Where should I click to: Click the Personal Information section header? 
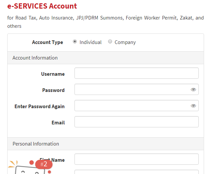pyautogui.click(x=106, y=144)
